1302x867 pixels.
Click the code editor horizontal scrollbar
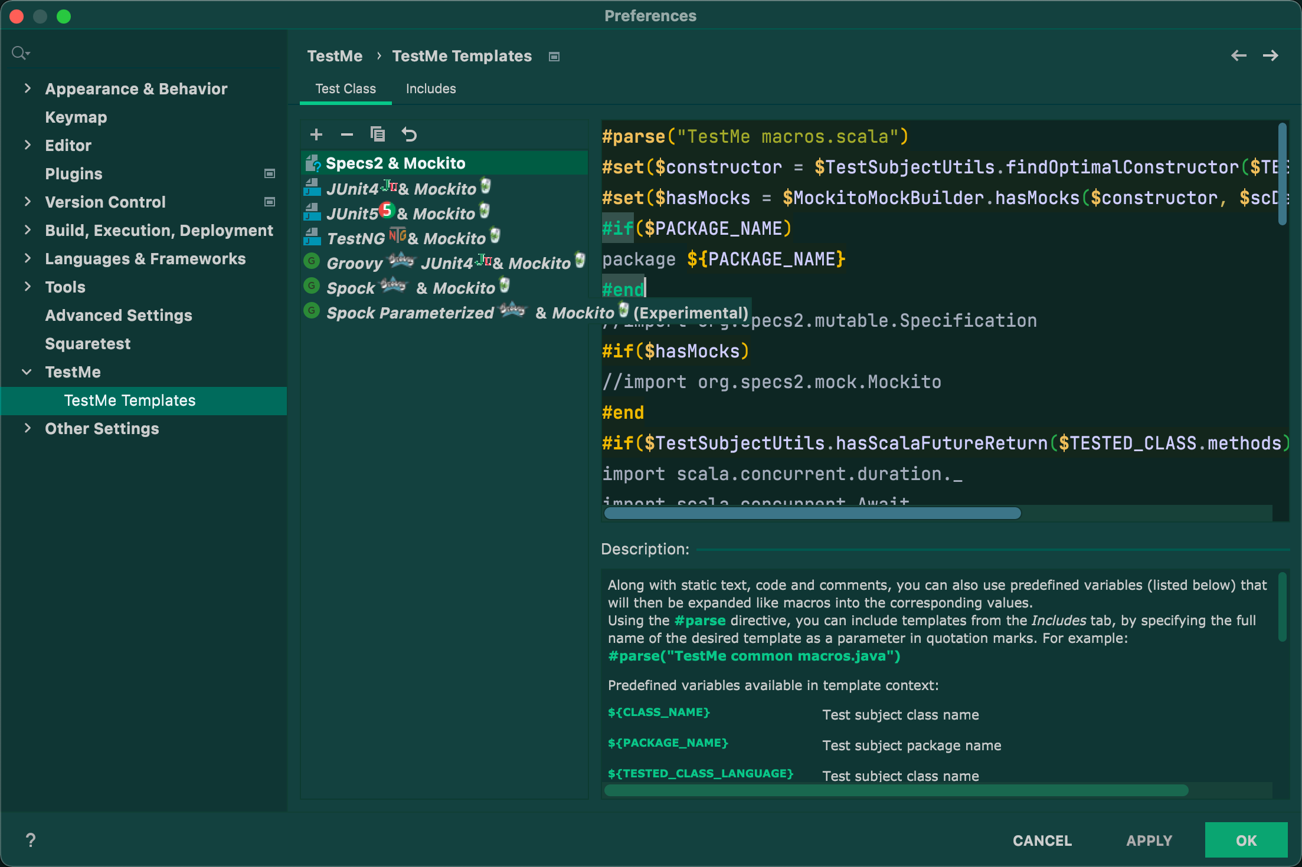click(x=813, y=513)
